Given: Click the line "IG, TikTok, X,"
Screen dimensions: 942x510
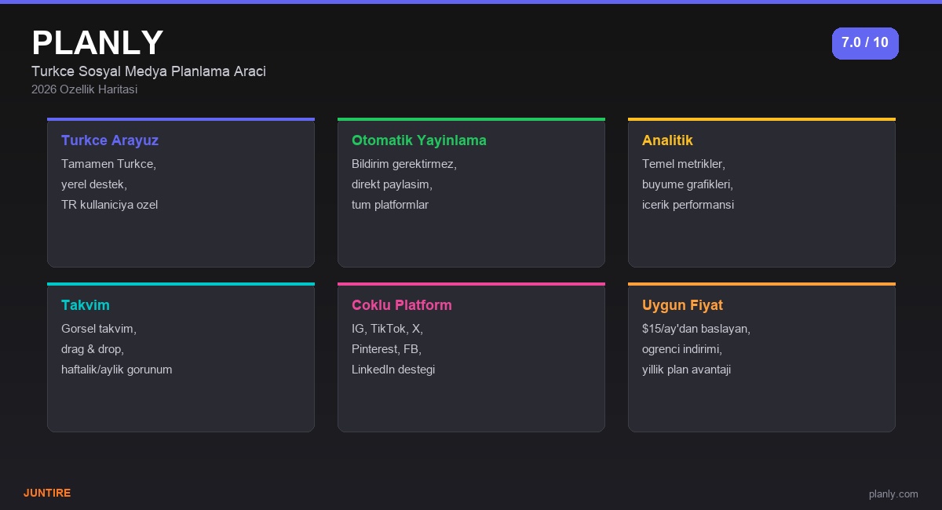Looking at the screenshot, I should click(387, 329).
